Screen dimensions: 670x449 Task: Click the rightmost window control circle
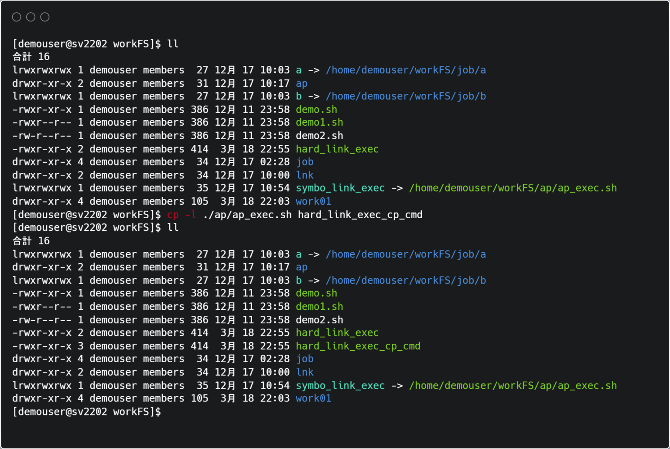click(x=45, y=17)
